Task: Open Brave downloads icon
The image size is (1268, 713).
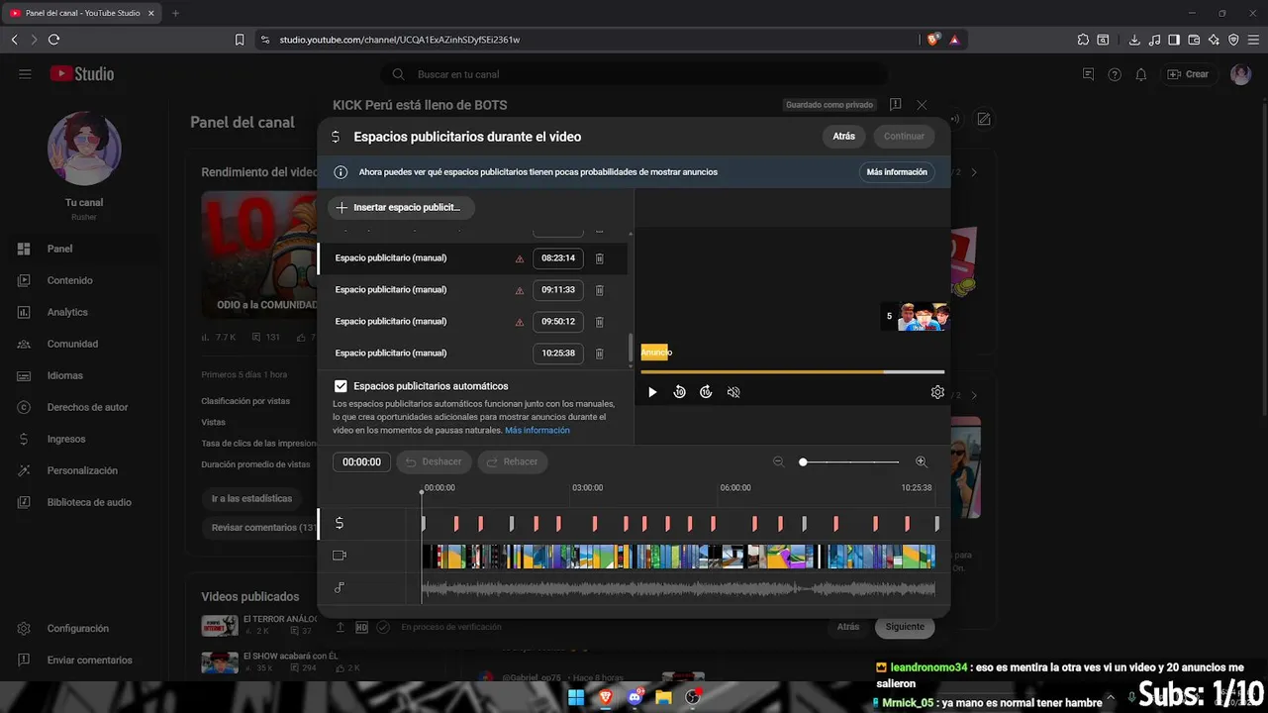Action: (1134, 40)
